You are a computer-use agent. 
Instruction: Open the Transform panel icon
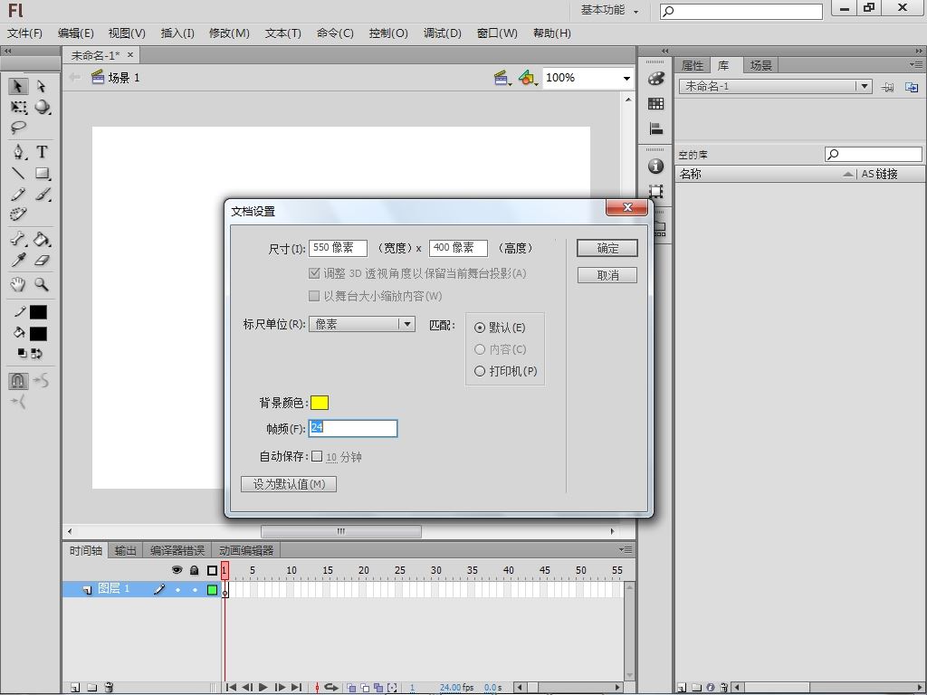pos(655,191)
